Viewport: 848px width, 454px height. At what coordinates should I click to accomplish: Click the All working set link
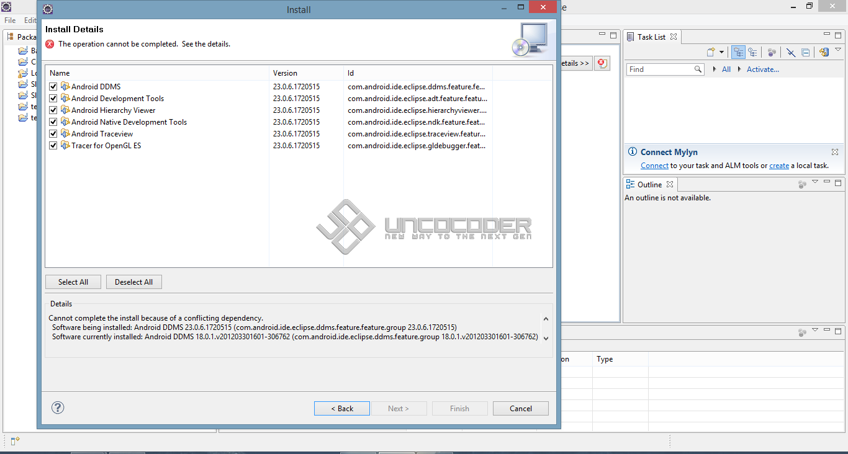[x=726, y=69]
